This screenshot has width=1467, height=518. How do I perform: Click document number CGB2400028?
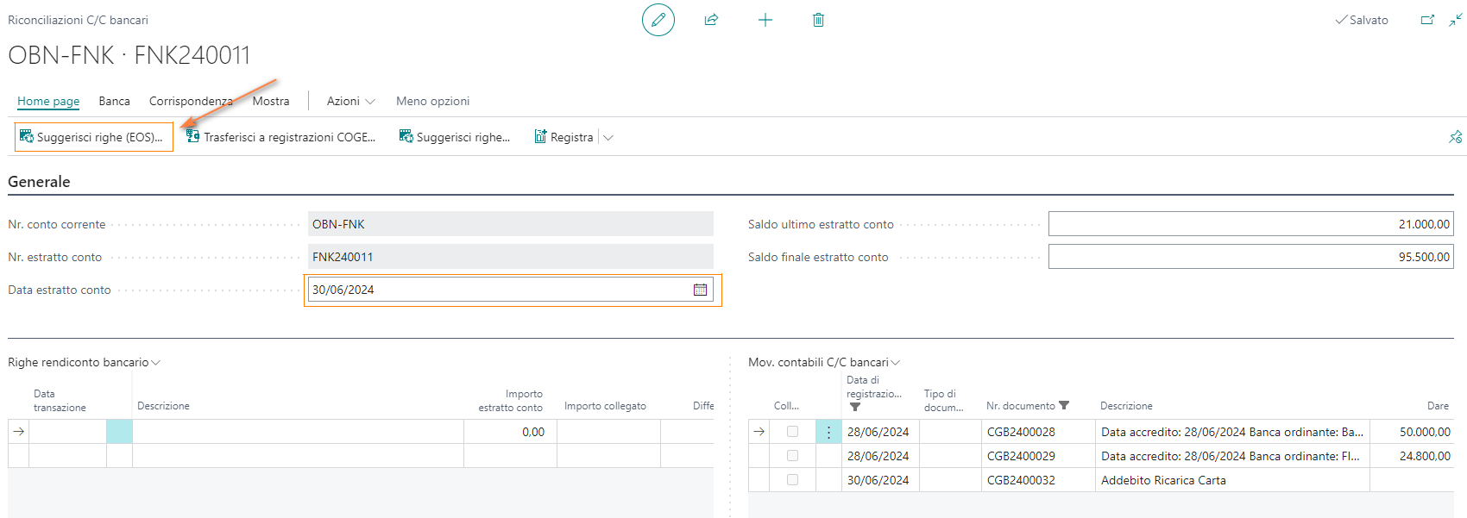(x=1021, y=432)
